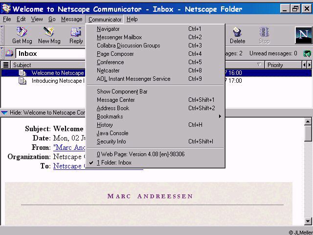Click message icon of Introducing Netscape row

[x=22, y=81]
